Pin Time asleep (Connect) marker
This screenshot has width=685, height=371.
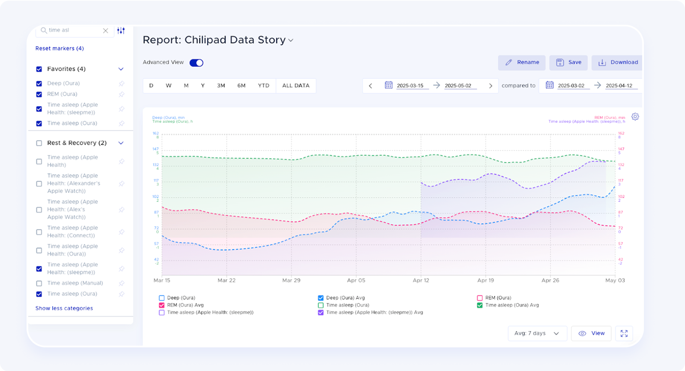(122, 232)
